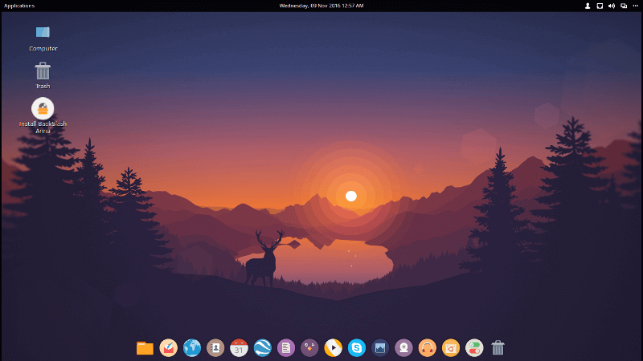This screenshot has width=643, height=361.
Task: Open the network indicator in top panel
Action: pos(624,6)
